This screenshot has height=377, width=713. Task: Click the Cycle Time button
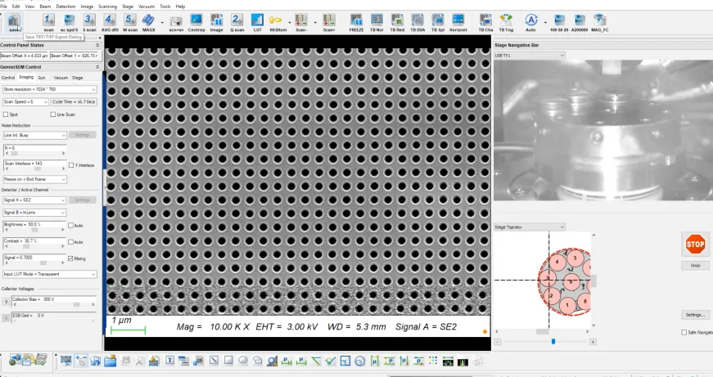74,101
